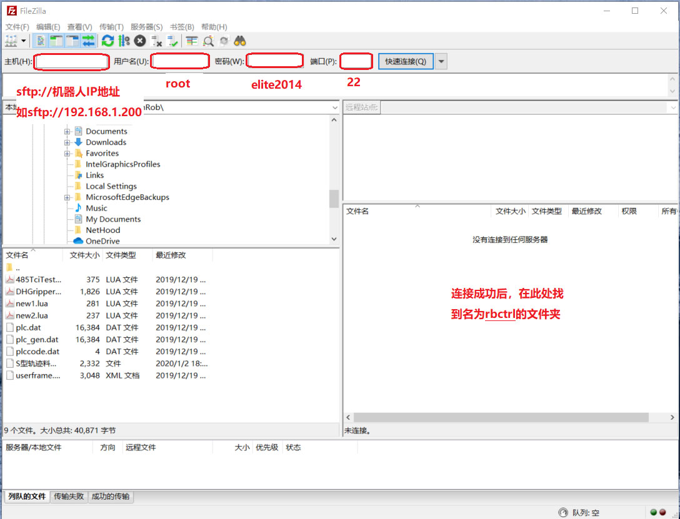Expand the Documents folder tree node
Image resolution: width=680 pixels, height=519 pixels.
point(67,132)
